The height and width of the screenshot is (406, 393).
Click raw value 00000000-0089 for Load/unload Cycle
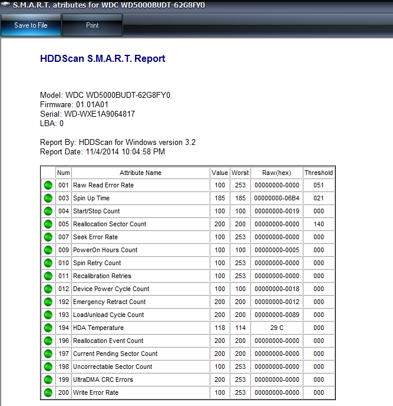coord(277,315)
